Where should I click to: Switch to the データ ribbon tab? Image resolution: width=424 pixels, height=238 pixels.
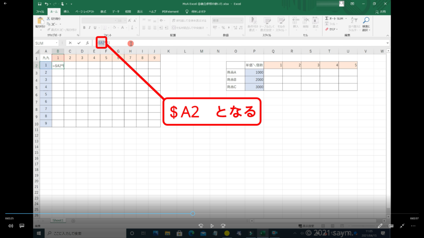[116, 12]
